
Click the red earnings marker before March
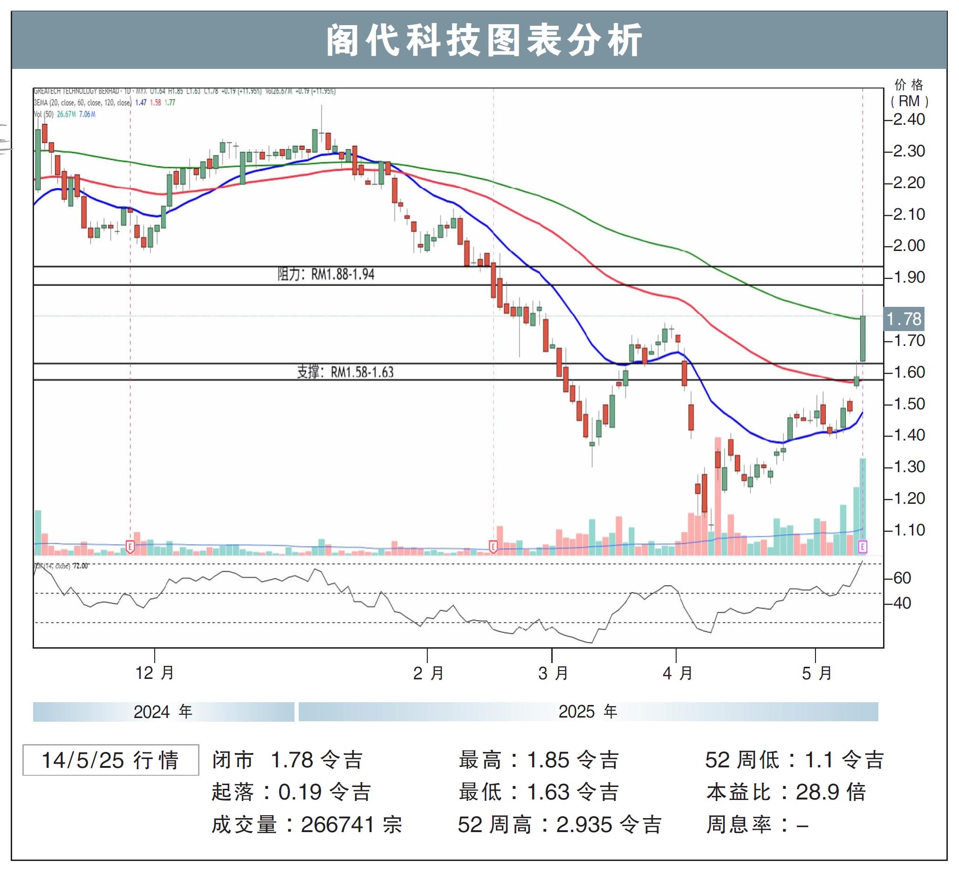(x=493, y=547)
